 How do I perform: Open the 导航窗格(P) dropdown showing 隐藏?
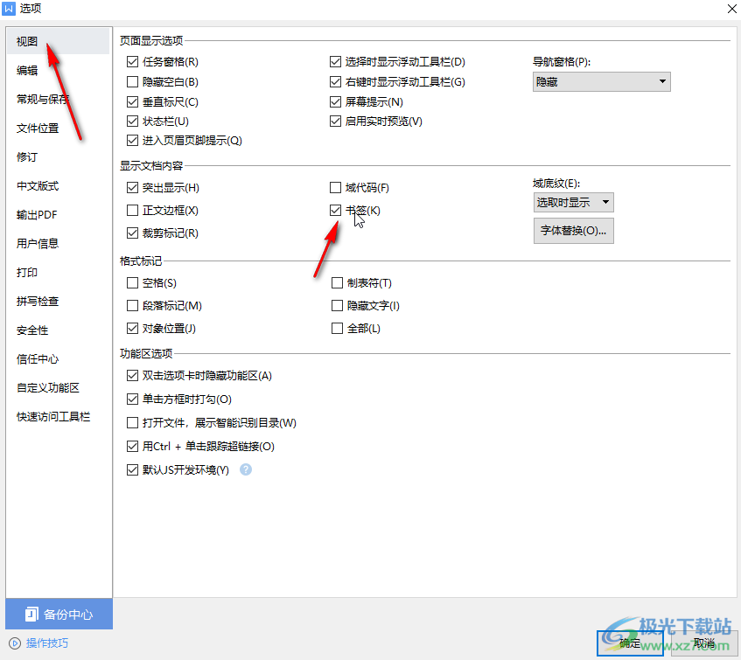click(601, 82)
